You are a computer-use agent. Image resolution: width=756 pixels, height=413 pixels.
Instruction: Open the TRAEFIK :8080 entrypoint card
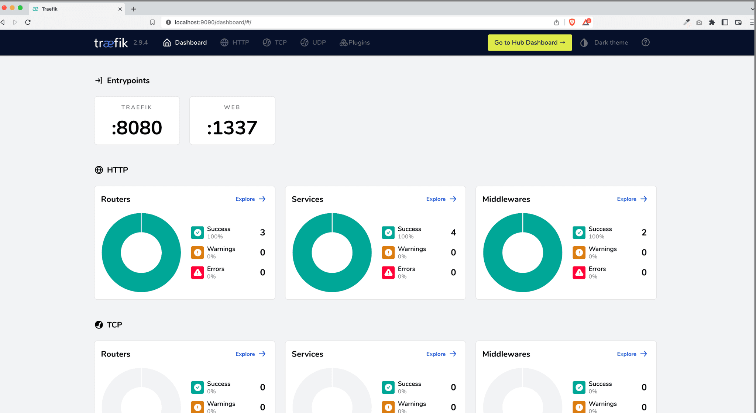[137, 120]
